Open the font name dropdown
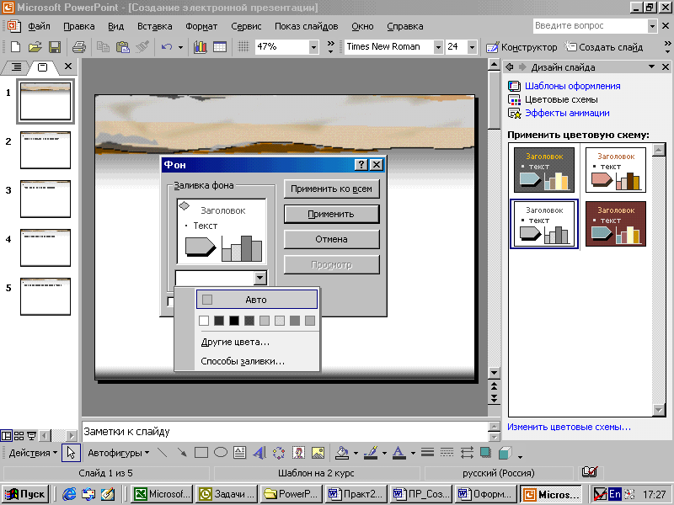Image resolution: width=674 pixels, height=505 pixels. 438,47
